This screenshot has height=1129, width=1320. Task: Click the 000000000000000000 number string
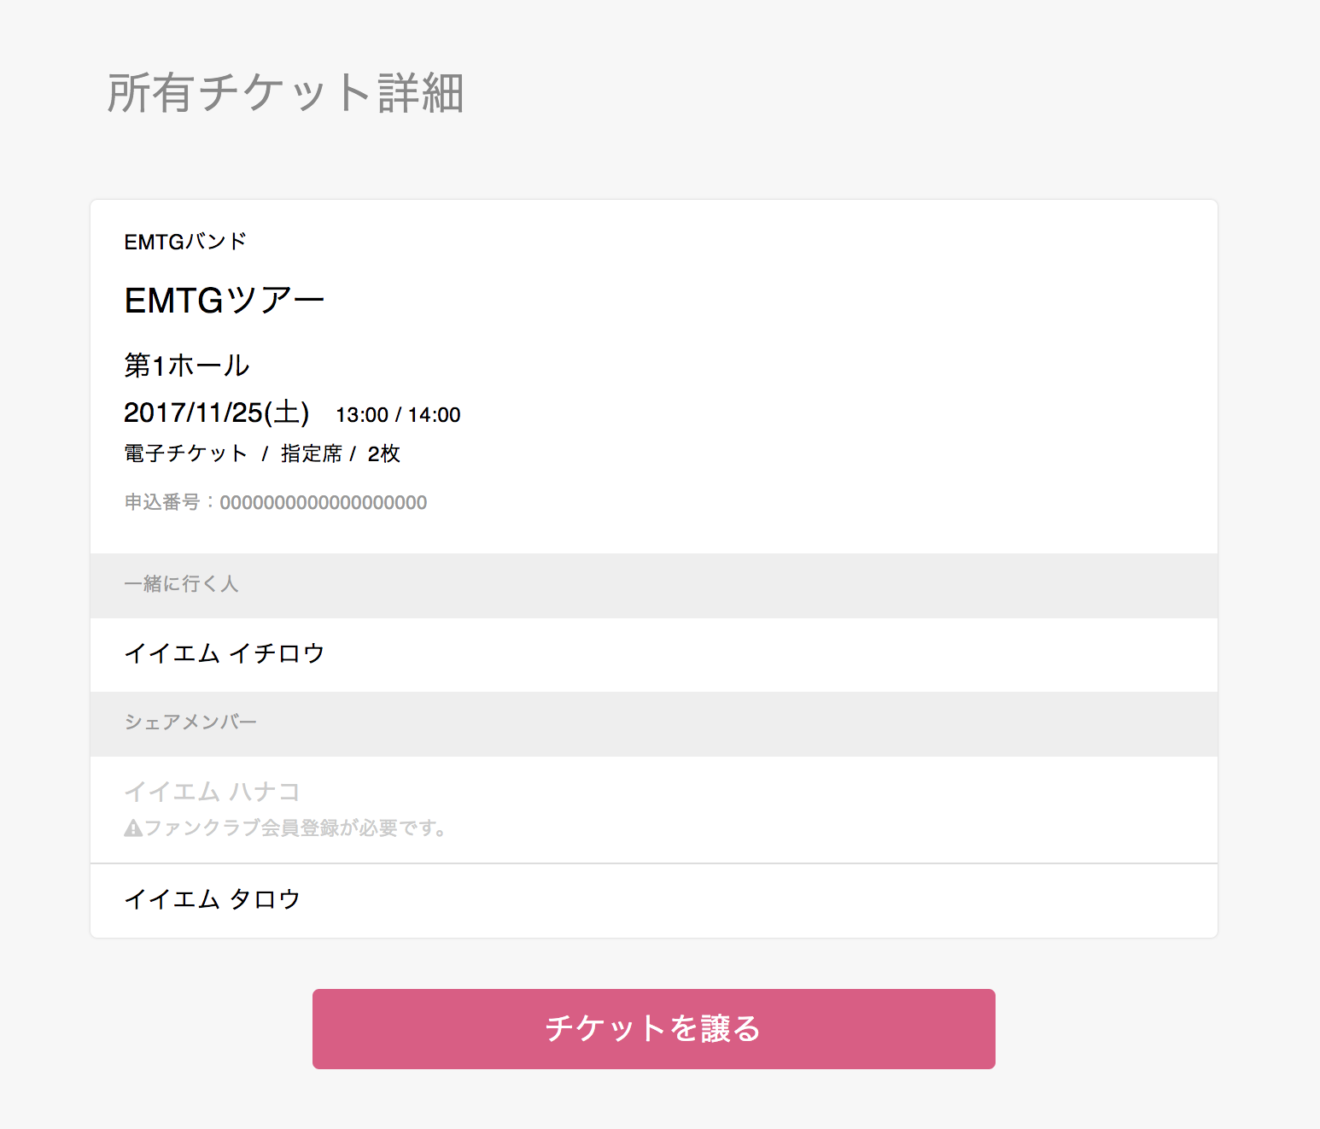tap(324, 502)
